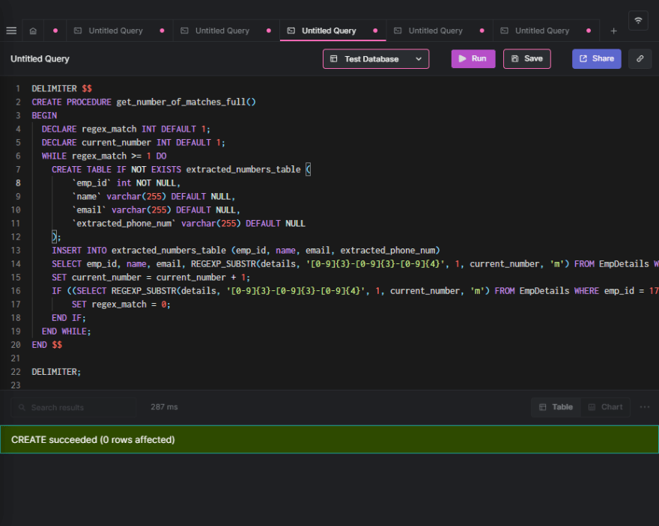Click DECLARE current_number INT DEFAULT line

(133, 142)
